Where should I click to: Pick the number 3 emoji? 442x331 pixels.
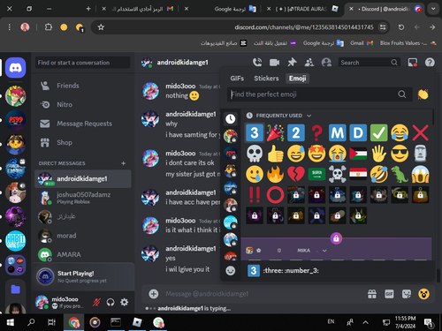click(x=255, y=132)
